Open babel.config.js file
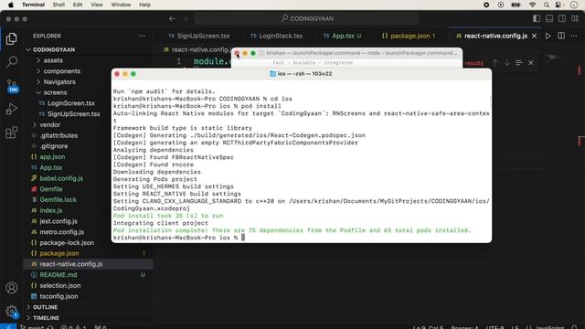The width and height of the screenshot is (585, 329). 61,179
